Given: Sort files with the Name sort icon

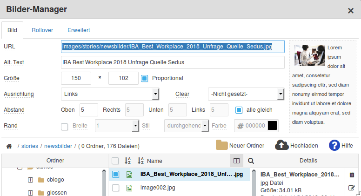Looking at the screenshot, I should [140, 161].
